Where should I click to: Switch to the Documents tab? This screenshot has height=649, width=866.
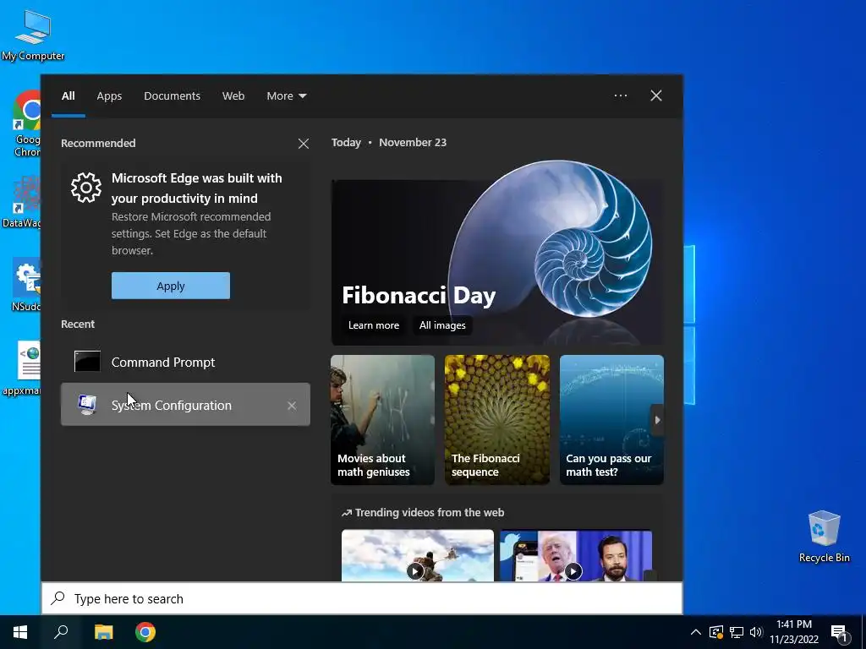[172, 96]
